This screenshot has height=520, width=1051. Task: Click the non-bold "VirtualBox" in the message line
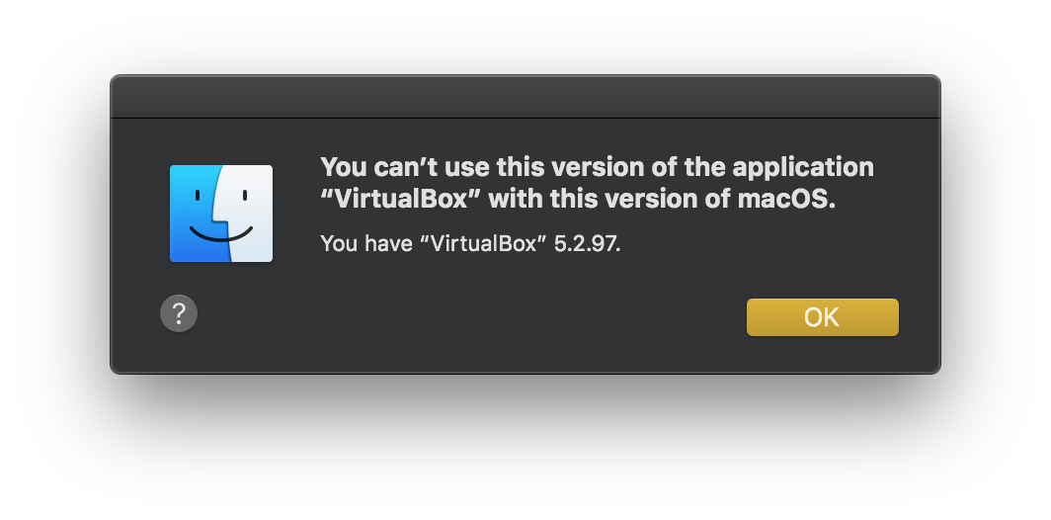click(483, 243)
